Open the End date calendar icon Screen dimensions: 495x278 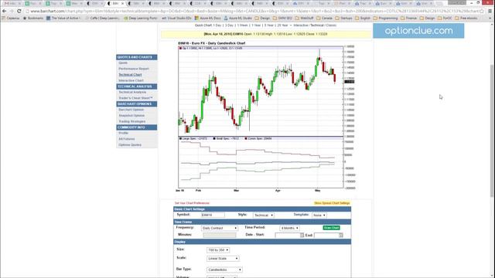[341, 235]
